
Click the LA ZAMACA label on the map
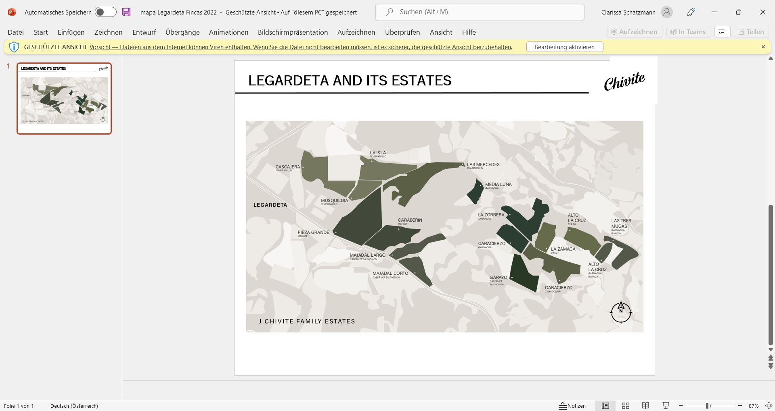(x=563, y=249)
